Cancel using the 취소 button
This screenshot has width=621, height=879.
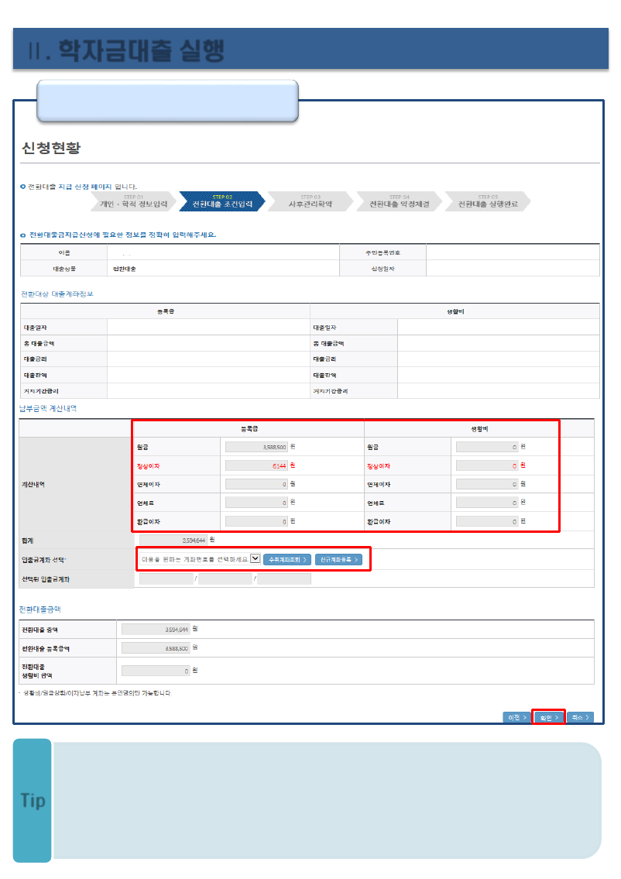[x=580, y=718]
